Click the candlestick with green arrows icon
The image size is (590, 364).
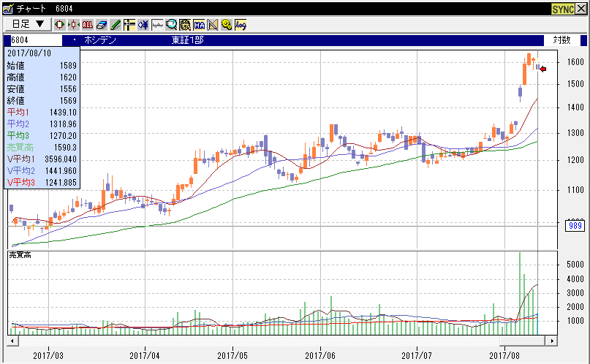point(74,24)
